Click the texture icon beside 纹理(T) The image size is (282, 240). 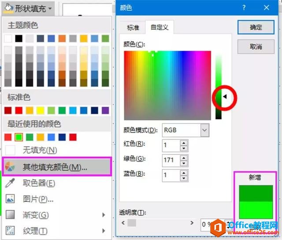[10, 230]
